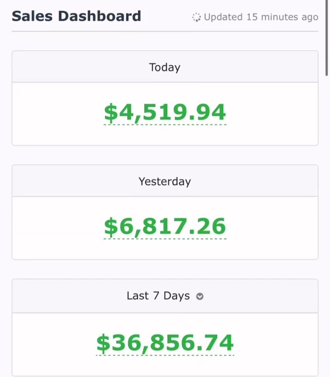Open the weekly total $36,856.74
The image size is (330, 377).
click(x=165, y=343)
